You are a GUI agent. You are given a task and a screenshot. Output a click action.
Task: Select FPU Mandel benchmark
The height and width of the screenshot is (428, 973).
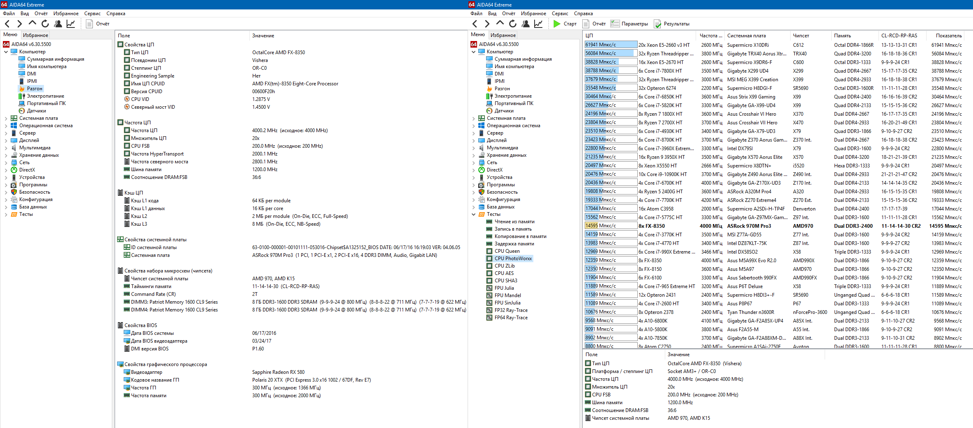tap(504, 295)
